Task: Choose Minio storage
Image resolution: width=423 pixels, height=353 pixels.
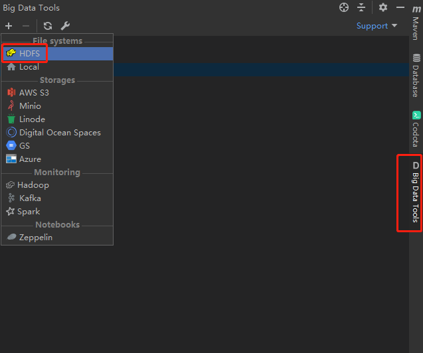Action: tap(57, 106)
